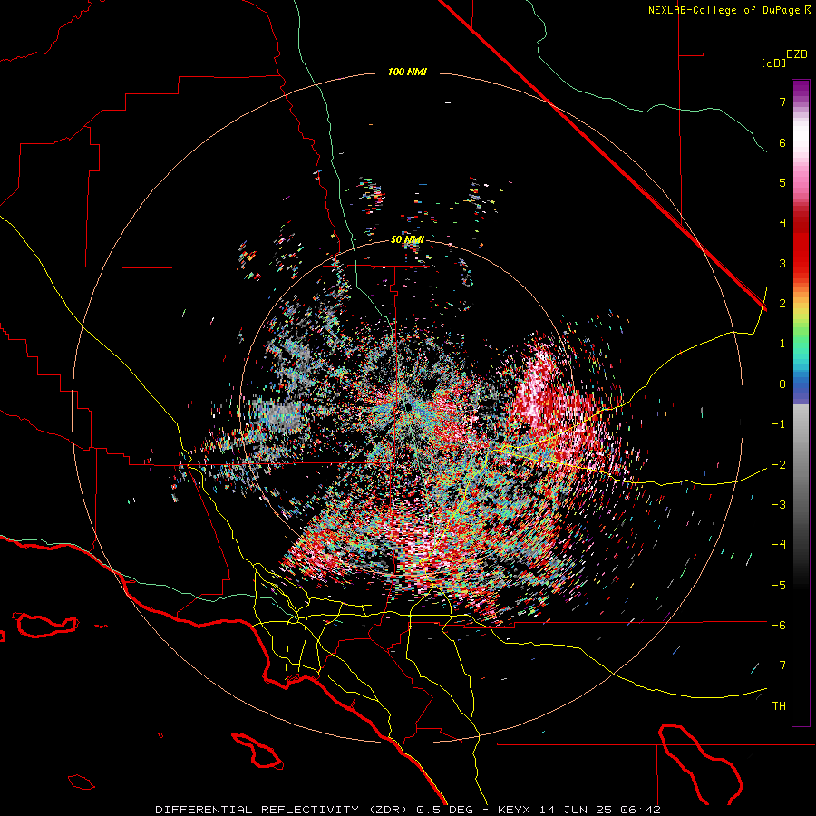Image resolution: width=816 pixels, height=816 pixels.
Task: Click the 100 NMI range ring label
Action: [x=407, y=72]
